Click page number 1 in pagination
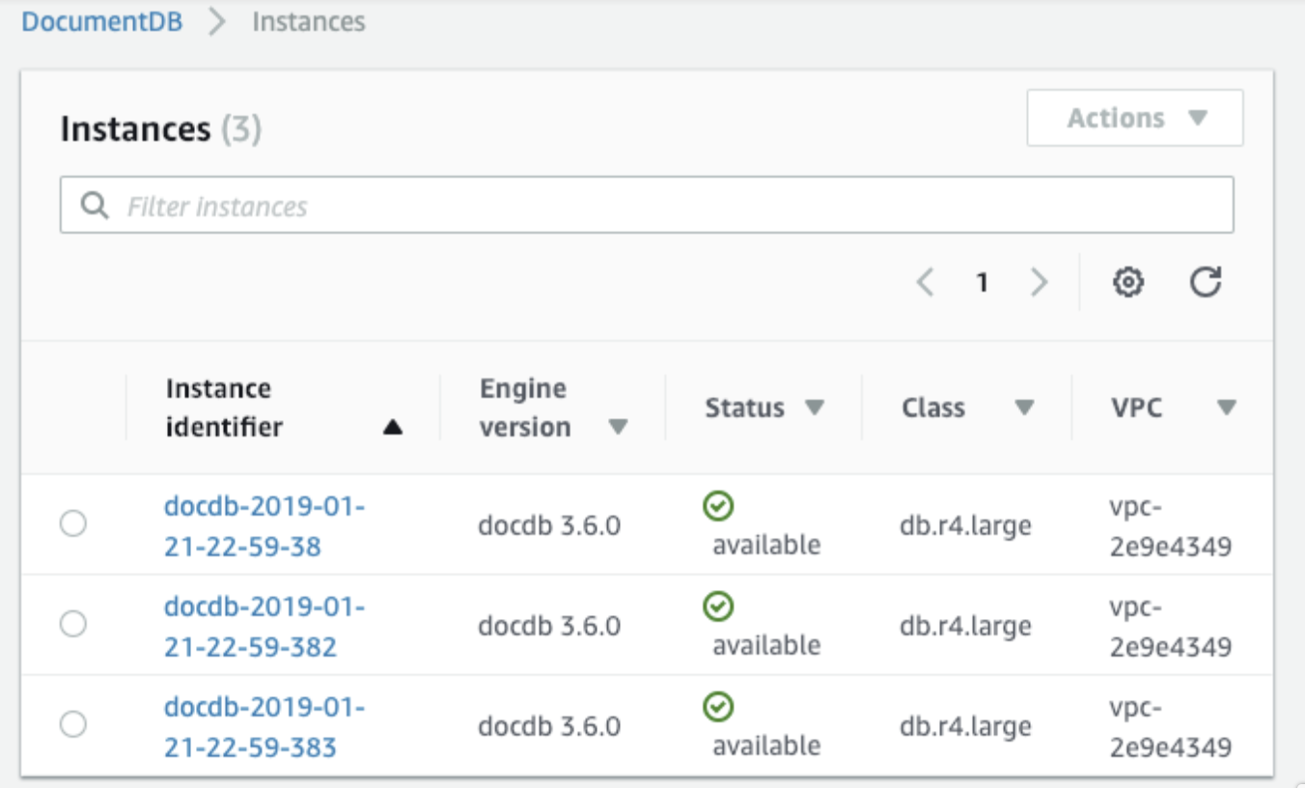1305x788 pixels. (x=982, y=283)
